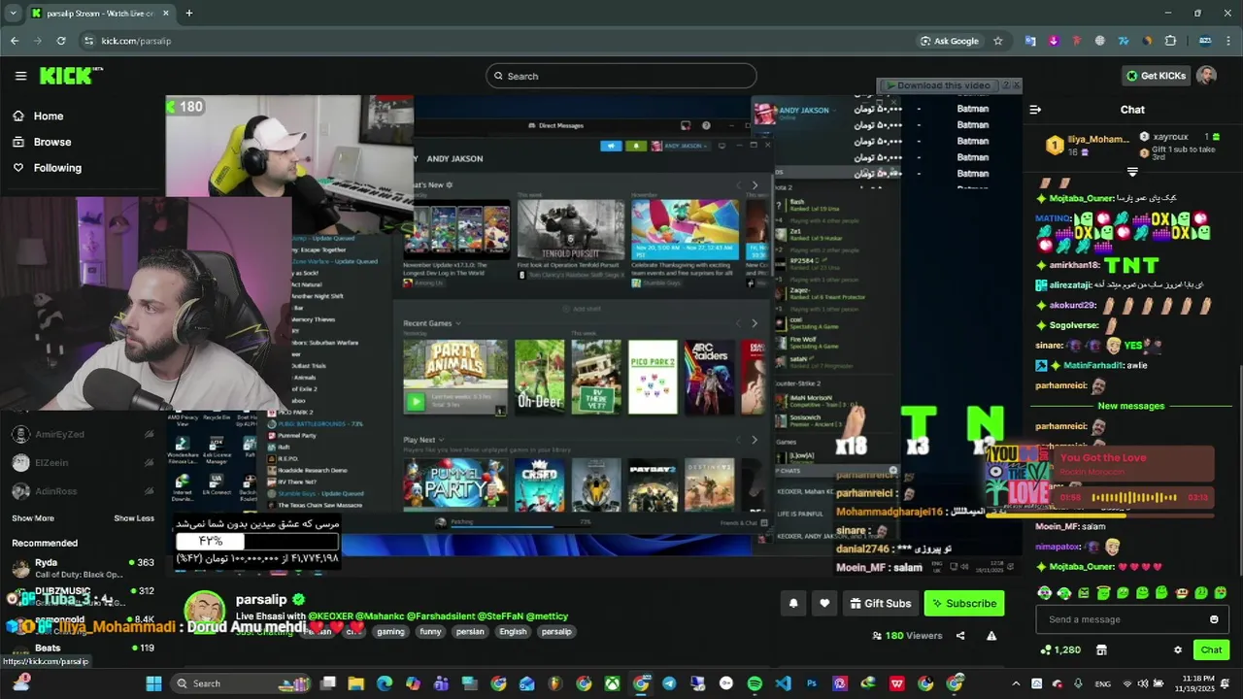Open the pink download extension icon
Viewport: 1243px width, 699px height.
(1054, 41)
